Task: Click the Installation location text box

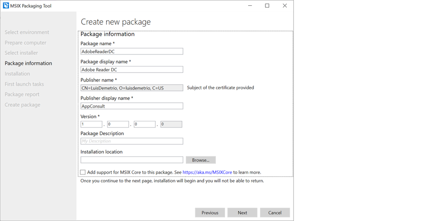Action: (x=132, y=160)
